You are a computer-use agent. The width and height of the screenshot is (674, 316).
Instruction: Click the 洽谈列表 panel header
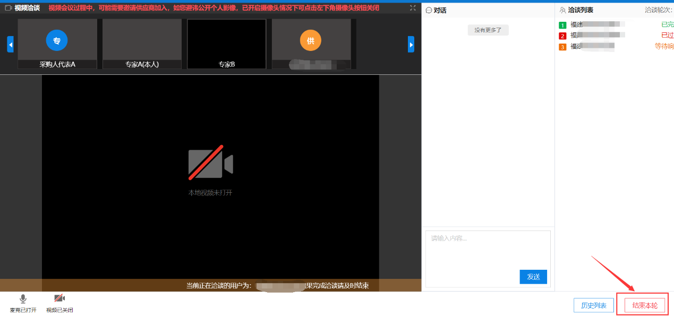tap(577, 10)
